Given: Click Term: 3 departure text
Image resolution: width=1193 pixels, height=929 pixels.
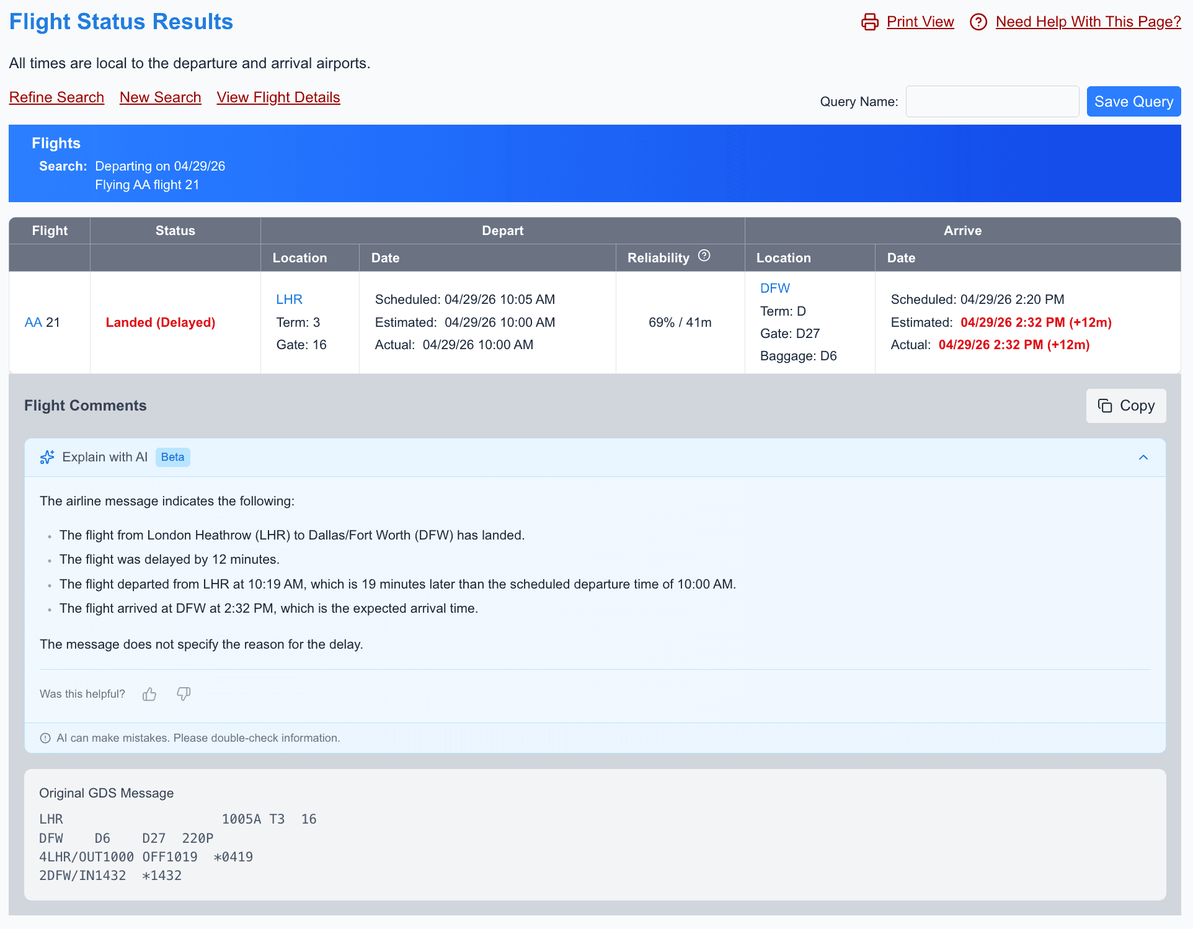Looking at the screenshot, I should point(298,322).
